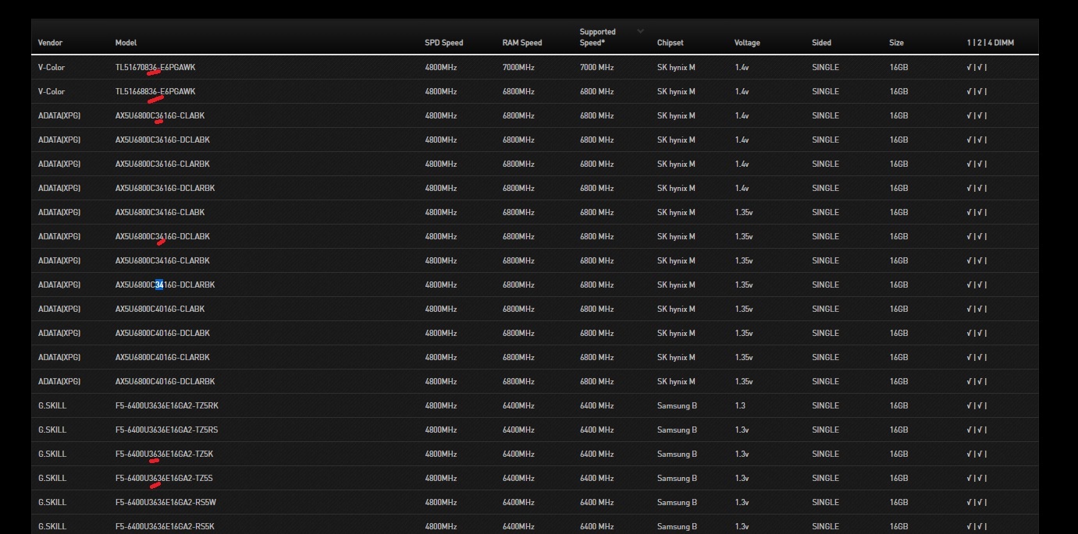Click G.SKILL vendor in F5-6400U3636E16GA2-TZ5RK row

pyautogui.click(x=52, y=406)
